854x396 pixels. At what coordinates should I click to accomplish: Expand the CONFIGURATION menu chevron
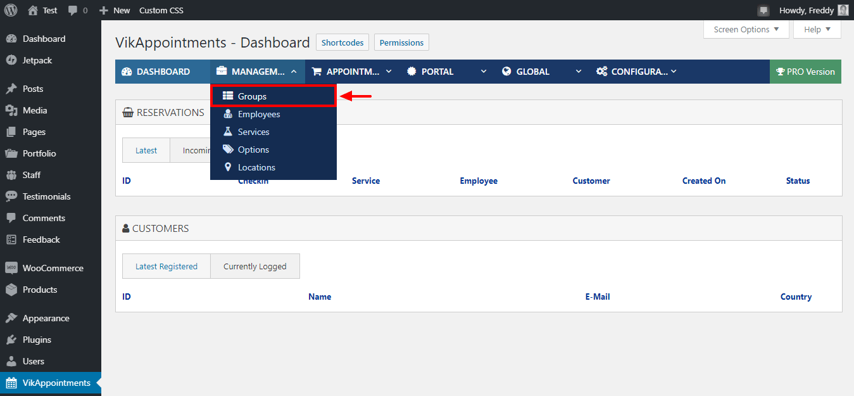coord(674,72)
